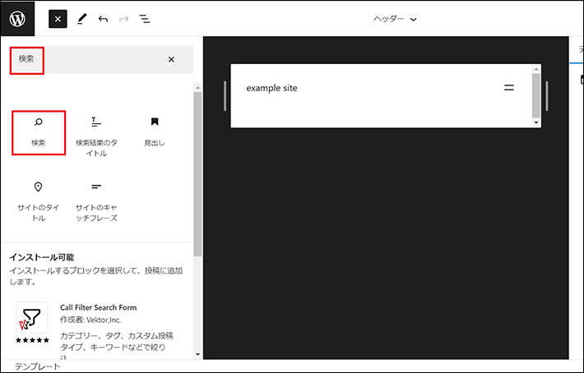This screenshot has width=584, height=373.
Task: Open the ヘッダー template dropdown
Action: [x=395, y=19]
